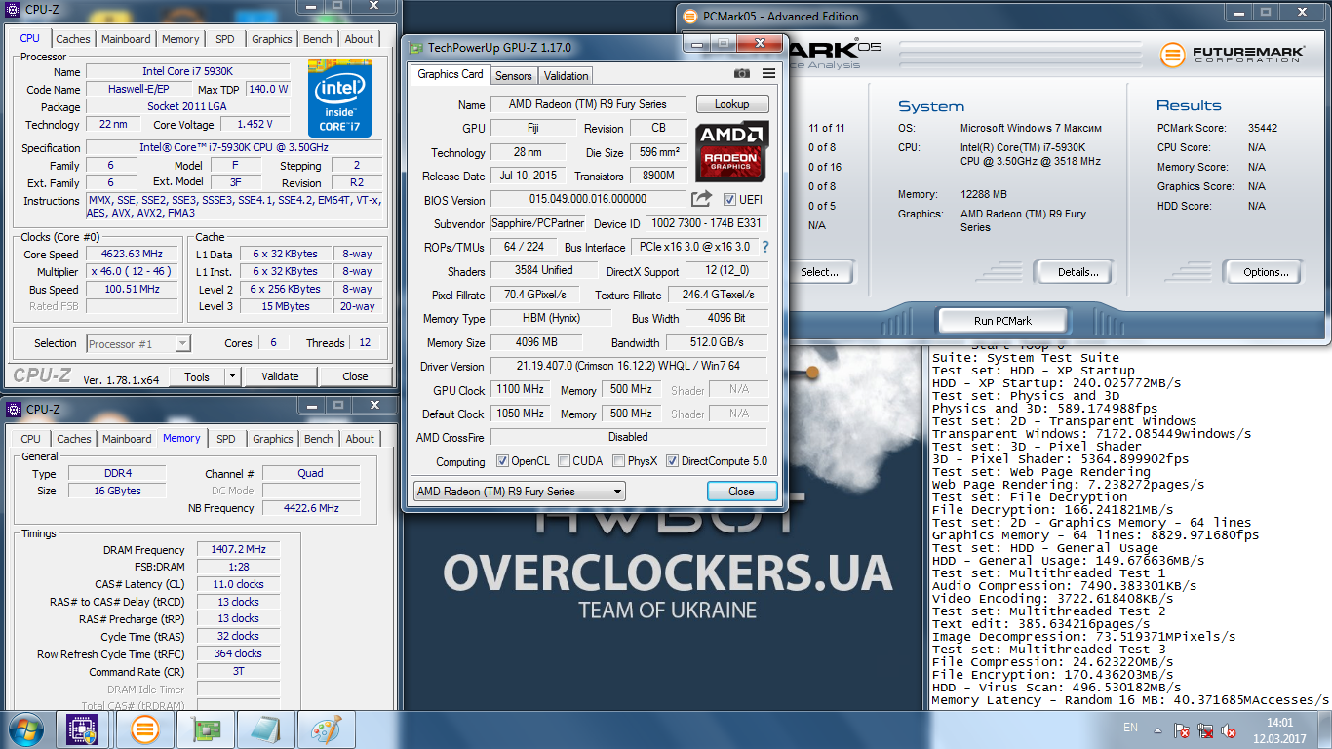The image size is (1332, 749).
Task: Click the volume speaker tray icon
Action: [x=1231, y=729]
